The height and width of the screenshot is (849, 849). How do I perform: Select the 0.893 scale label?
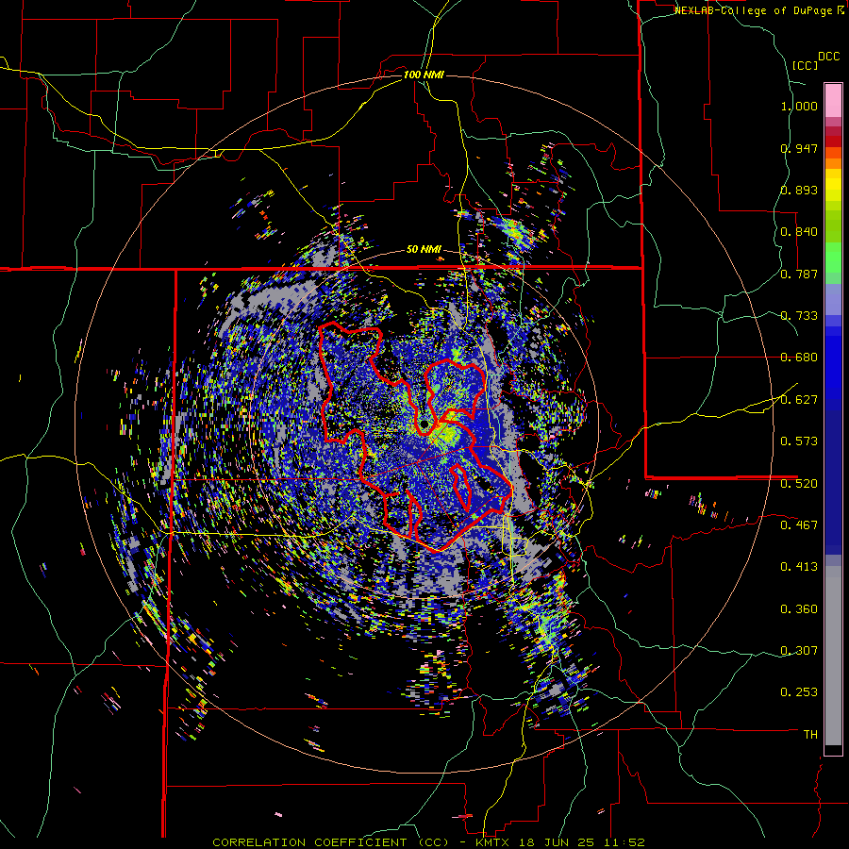click(x=799, y=190)
